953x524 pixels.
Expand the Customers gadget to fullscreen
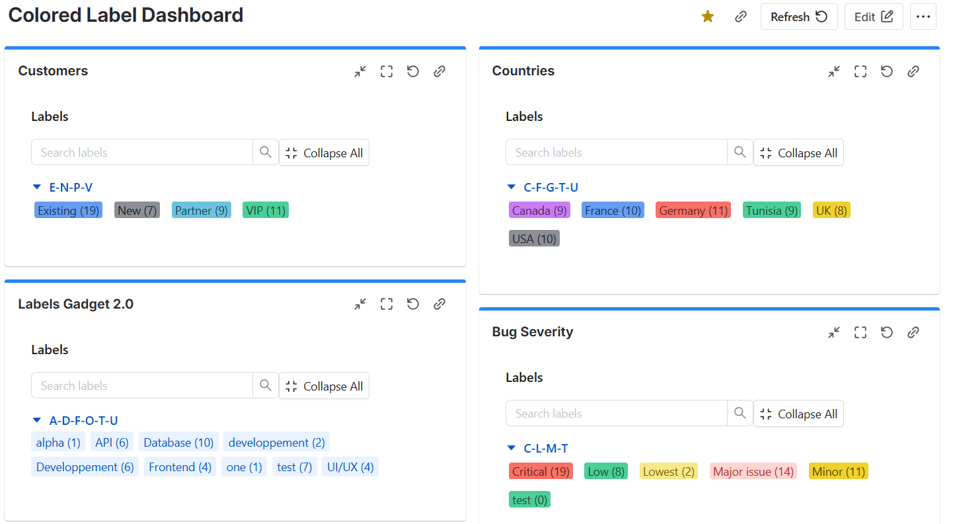pos(387,71)
